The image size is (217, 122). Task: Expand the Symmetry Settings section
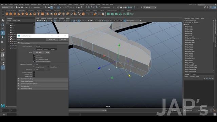pos(43,89)
